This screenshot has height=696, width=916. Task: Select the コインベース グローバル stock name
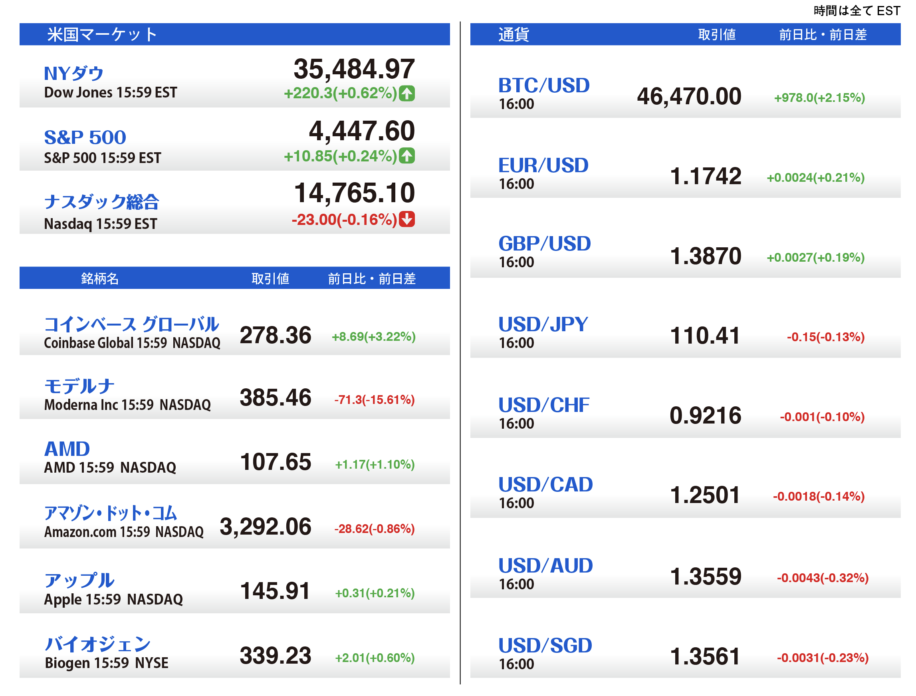coord(131,324)
